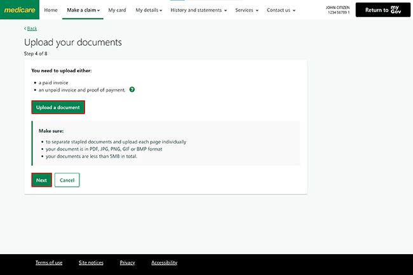The image size is (413, 275).
Task: Expand the Make a claim dropdown
Action: click(x=83, y=10)
